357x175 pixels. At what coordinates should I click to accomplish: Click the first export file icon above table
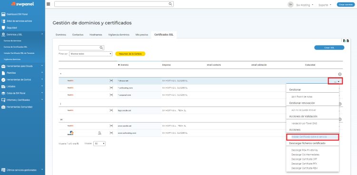pos(345,41)
